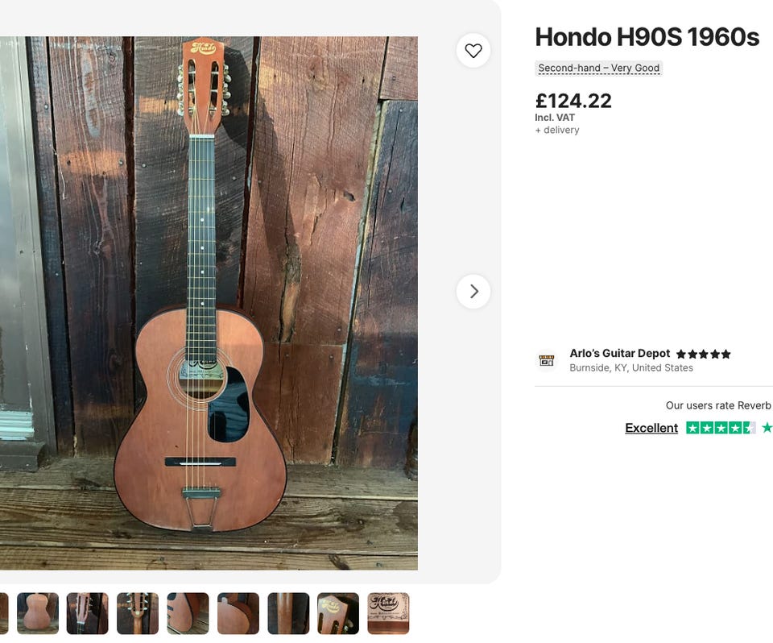This screenshot has height=643, width=773.
Task: Click the green Trustpilot stars rating
Action: point(721,428)
